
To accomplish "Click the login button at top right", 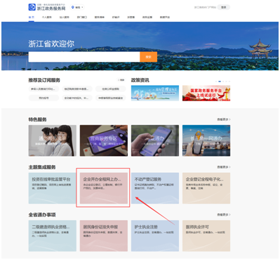I will [224, 7].
